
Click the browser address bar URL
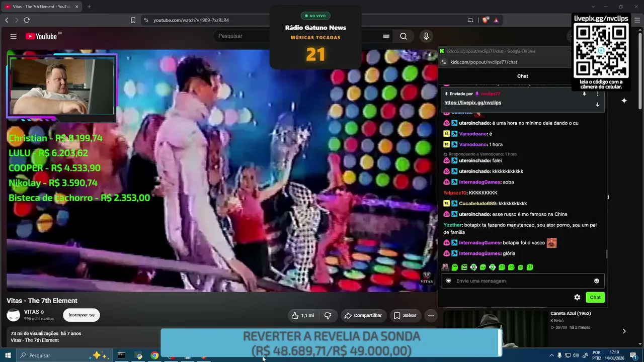[x=191, y=20]
